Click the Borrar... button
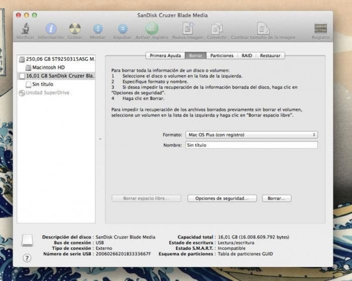 (x=277, y=198)
